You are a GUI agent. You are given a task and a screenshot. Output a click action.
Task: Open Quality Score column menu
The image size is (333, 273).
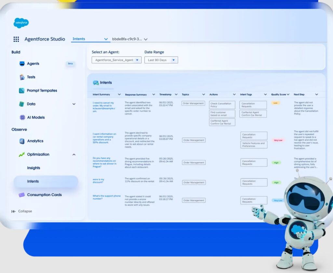tap(288, 95)
